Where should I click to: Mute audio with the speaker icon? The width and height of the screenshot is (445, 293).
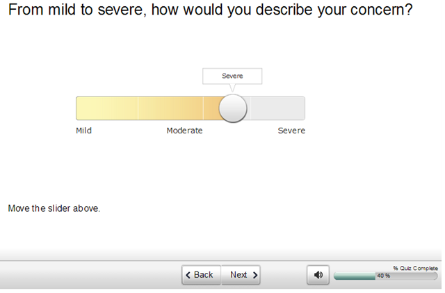pos(318,275)
